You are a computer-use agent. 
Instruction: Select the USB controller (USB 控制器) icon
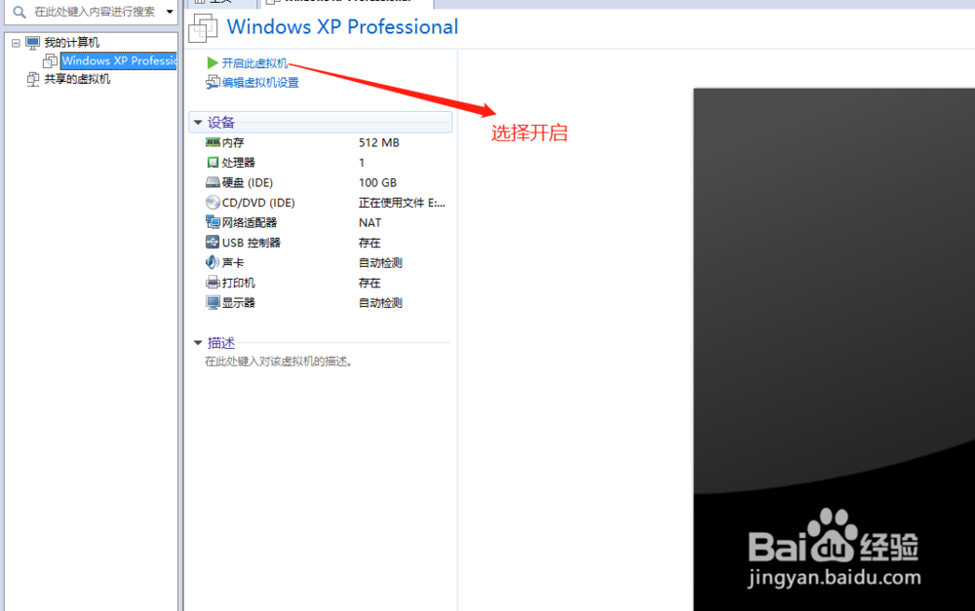213,242
